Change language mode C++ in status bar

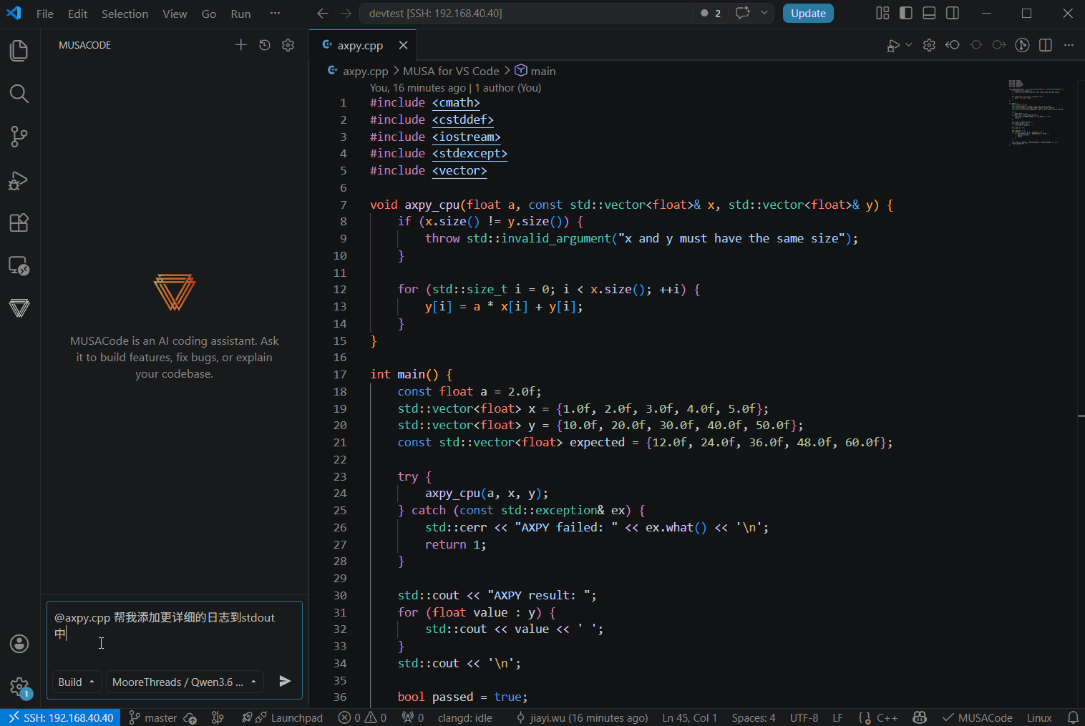coord(887,717)
